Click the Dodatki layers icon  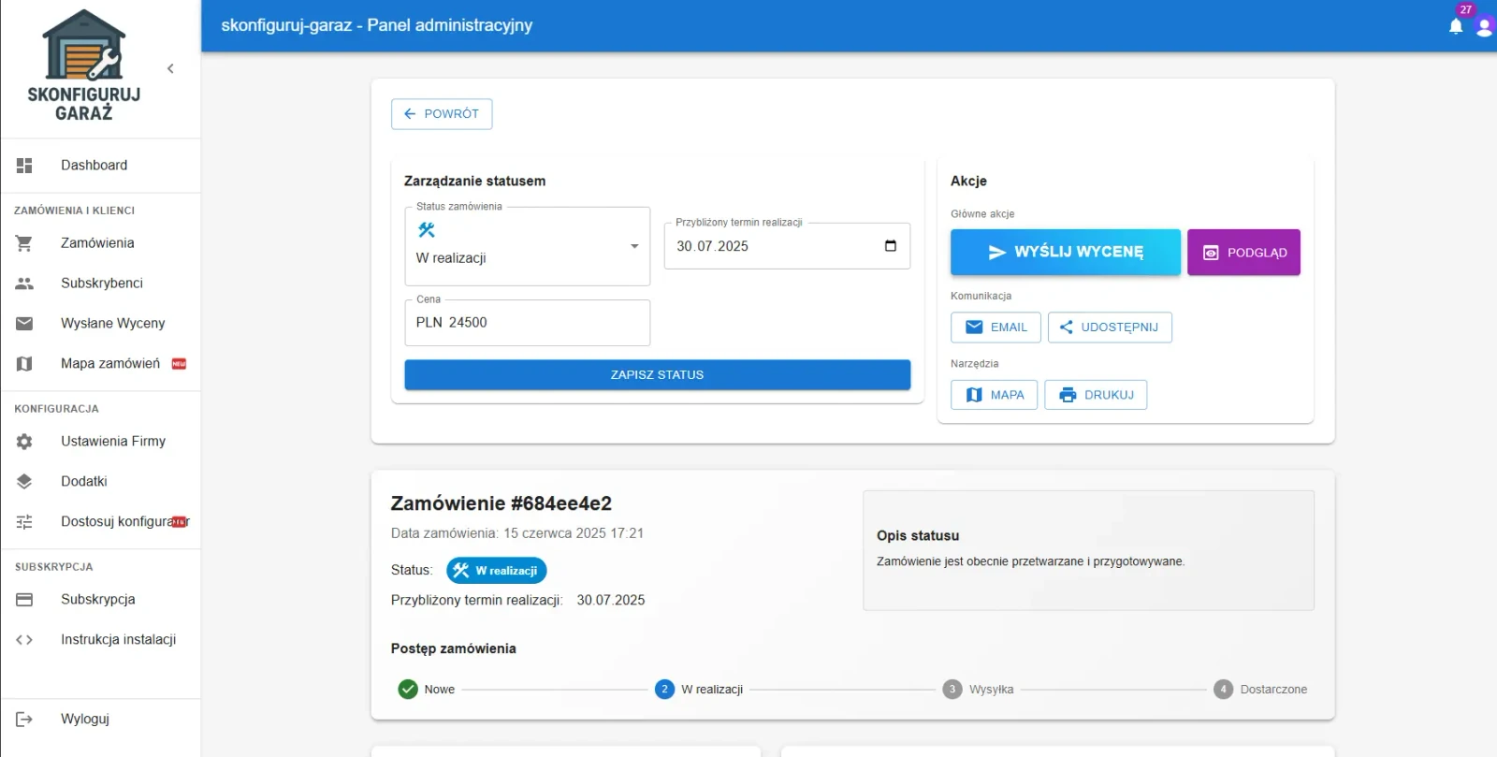tap(24, 482)
